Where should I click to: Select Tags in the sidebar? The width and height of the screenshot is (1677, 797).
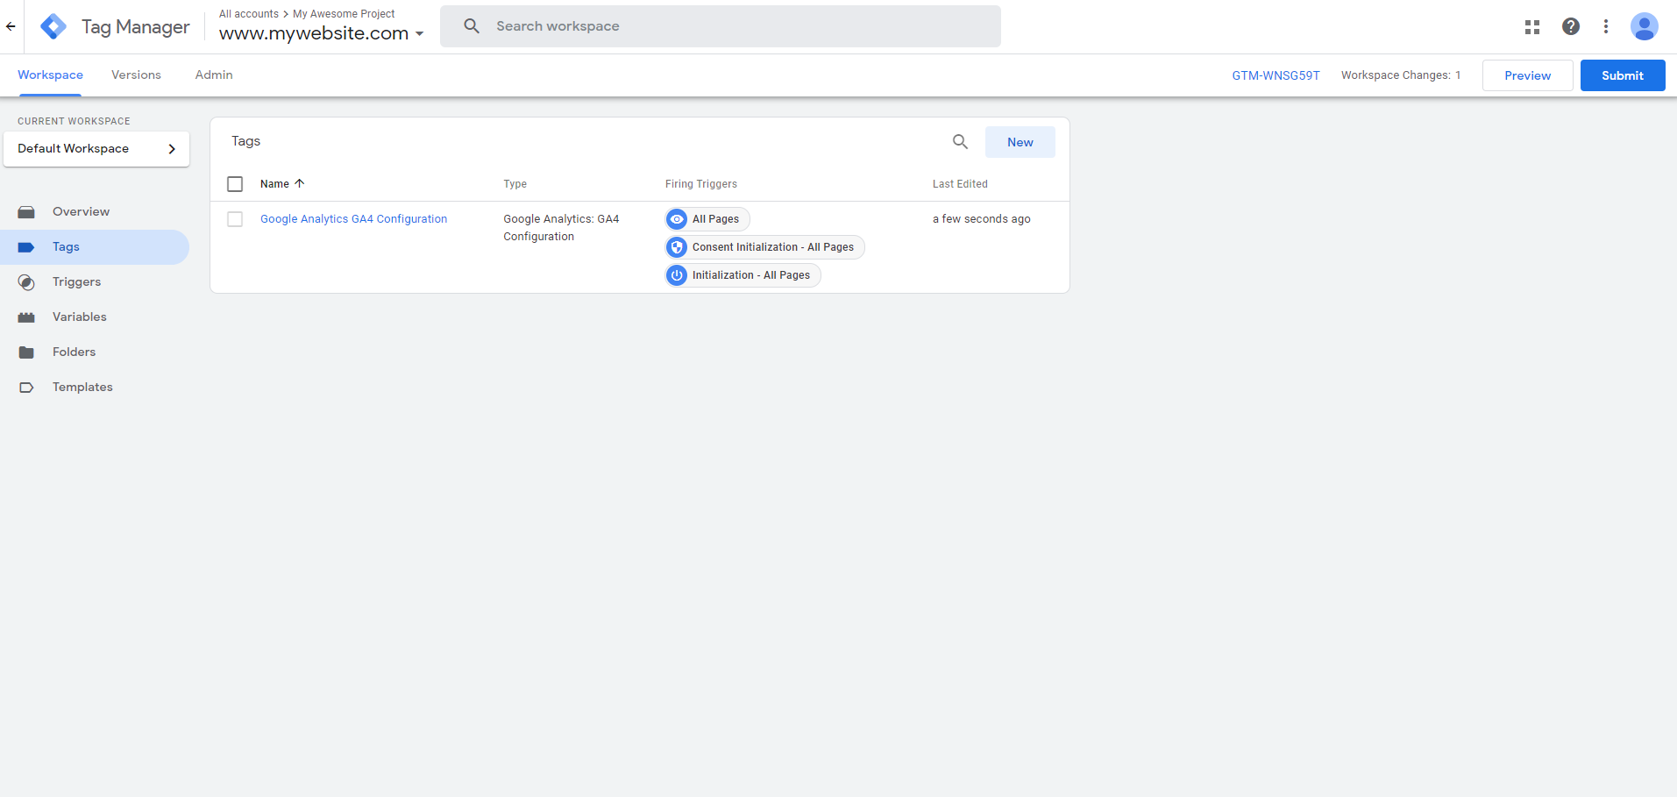[95, 247]
